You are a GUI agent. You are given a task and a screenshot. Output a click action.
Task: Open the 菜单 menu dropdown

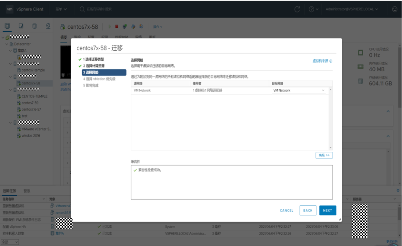pos(61,9)
